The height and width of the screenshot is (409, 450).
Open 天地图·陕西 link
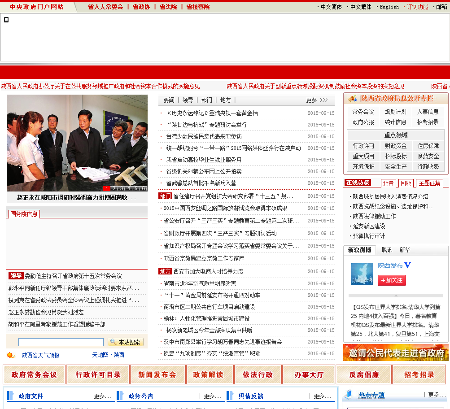(108, 355)
